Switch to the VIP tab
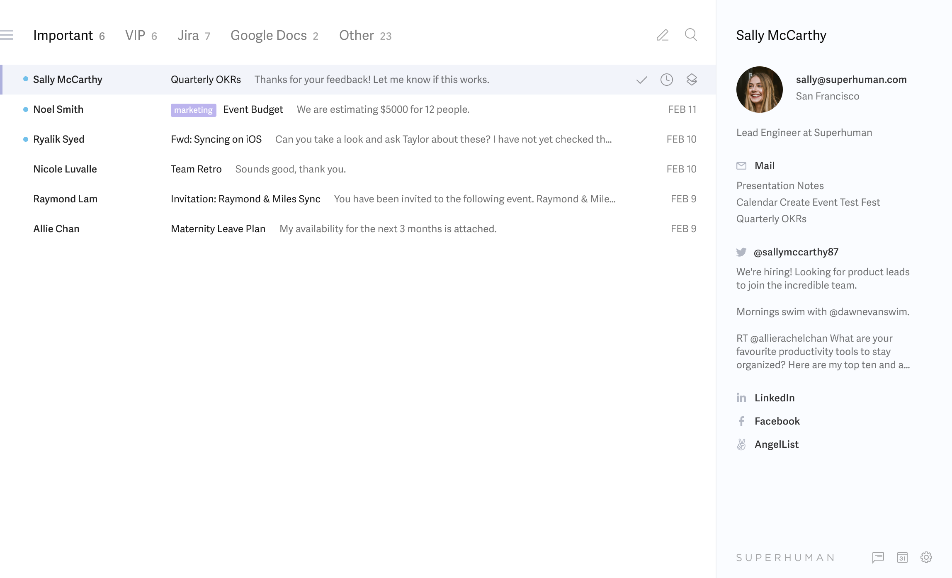Viewport: 952px width, 578px height. point(136,35)
